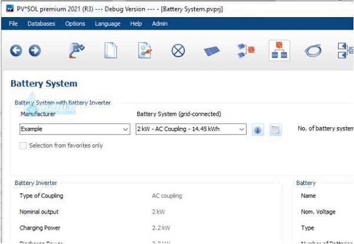Click the Battery group title
Viewport: 354px width, 244px height.
pyautogui.click(x=306, y=183)
